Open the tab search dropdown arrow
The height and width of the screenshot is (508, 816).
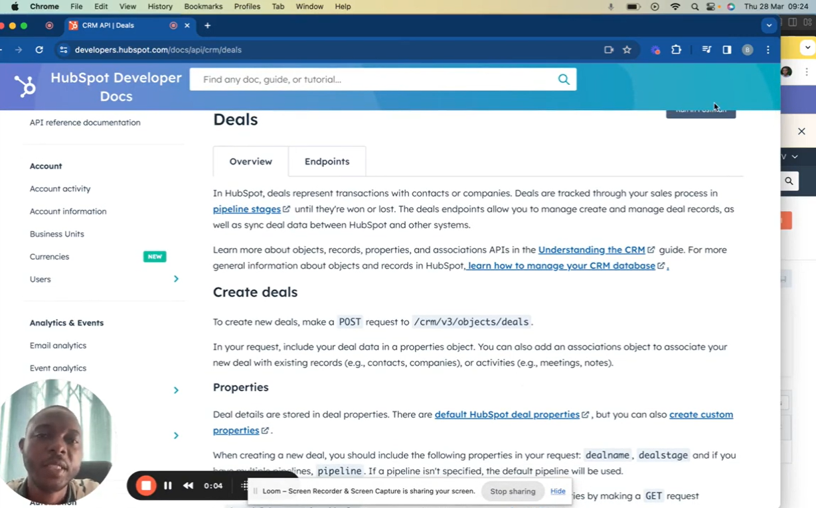click(x=769, y=25)
